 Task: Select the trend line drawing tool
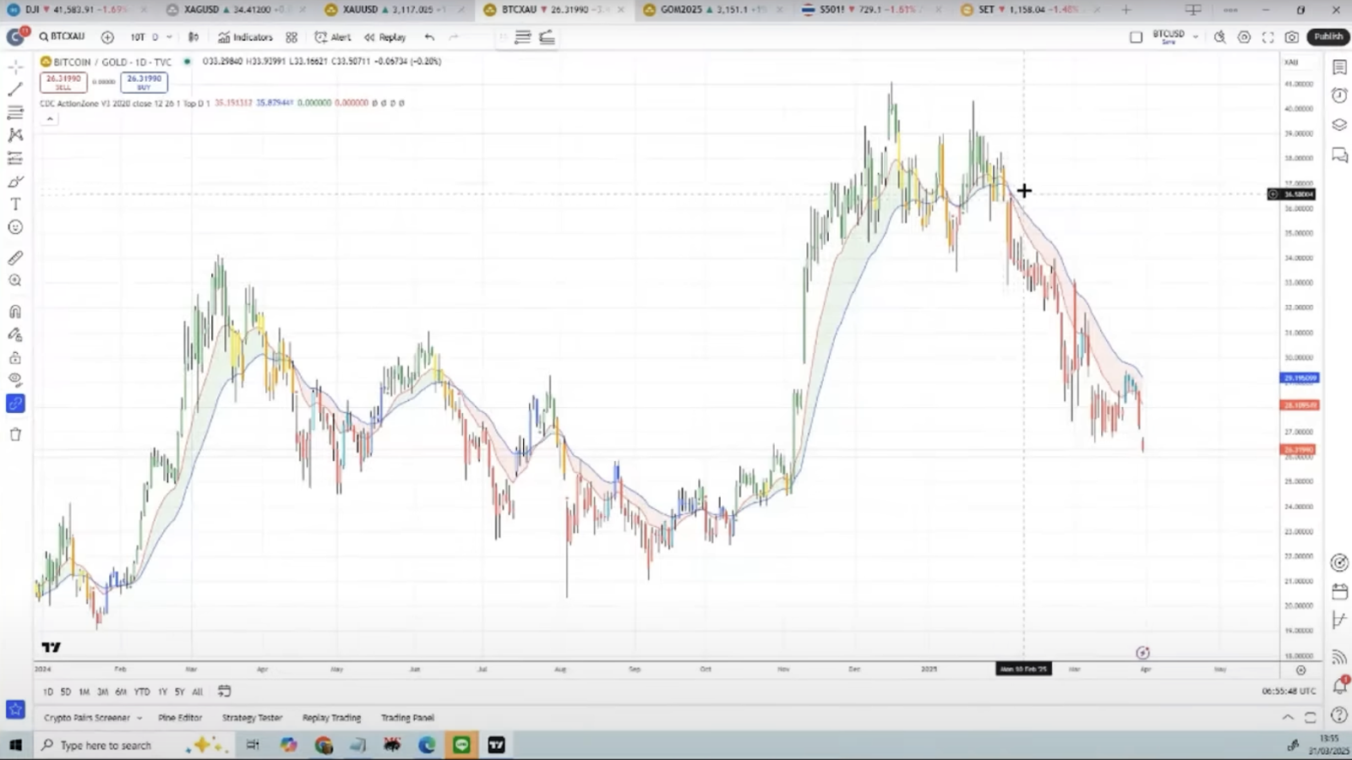15,90
